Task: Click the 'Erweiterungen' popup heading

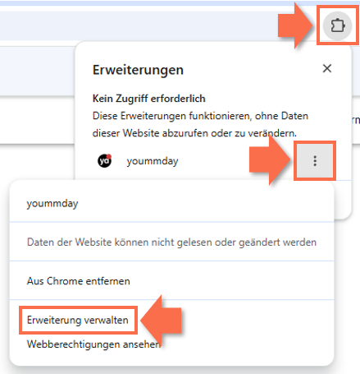Action: pyautogui.click(x=138, y=70)
